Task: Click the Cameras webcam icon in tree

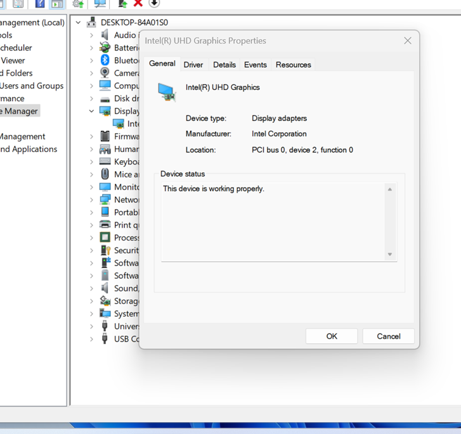Action: click(105, 73)
